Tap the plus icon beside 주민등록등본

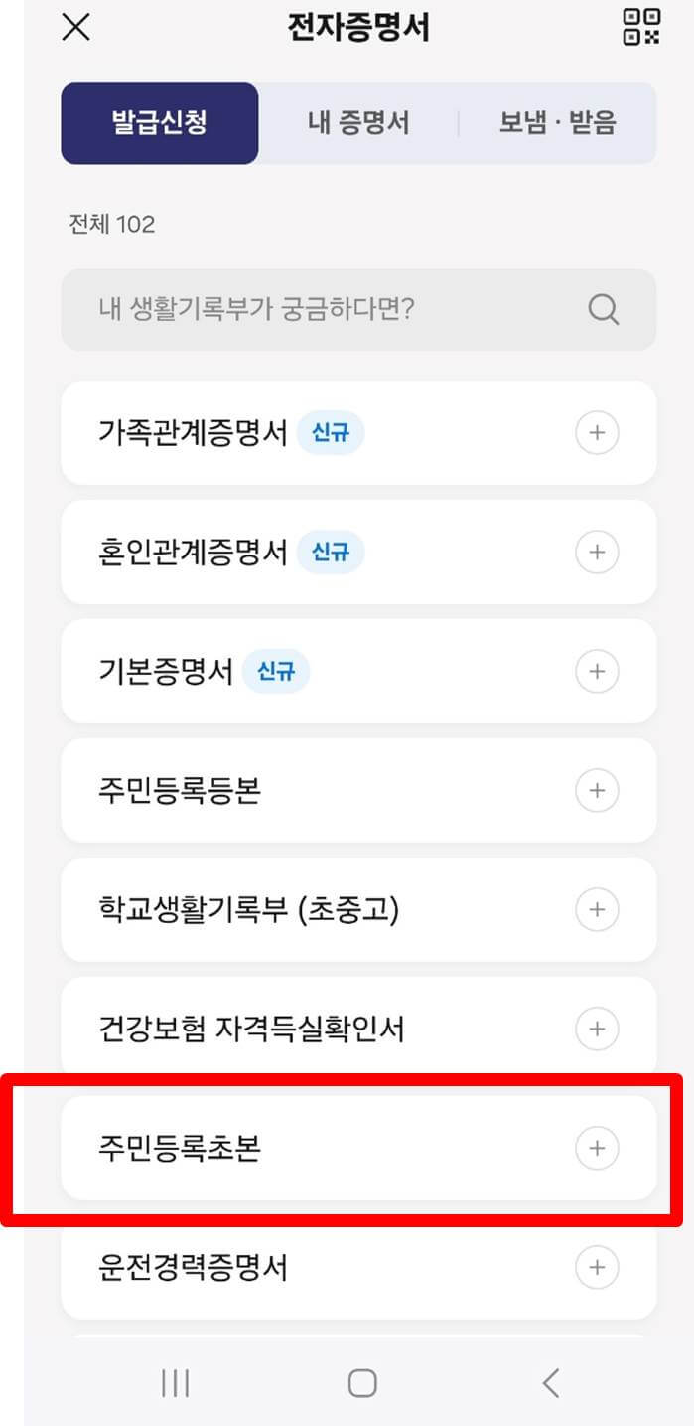click(597, 790)
